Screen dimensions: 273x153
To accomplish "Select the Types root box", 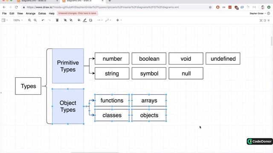I will pos(28,86).
